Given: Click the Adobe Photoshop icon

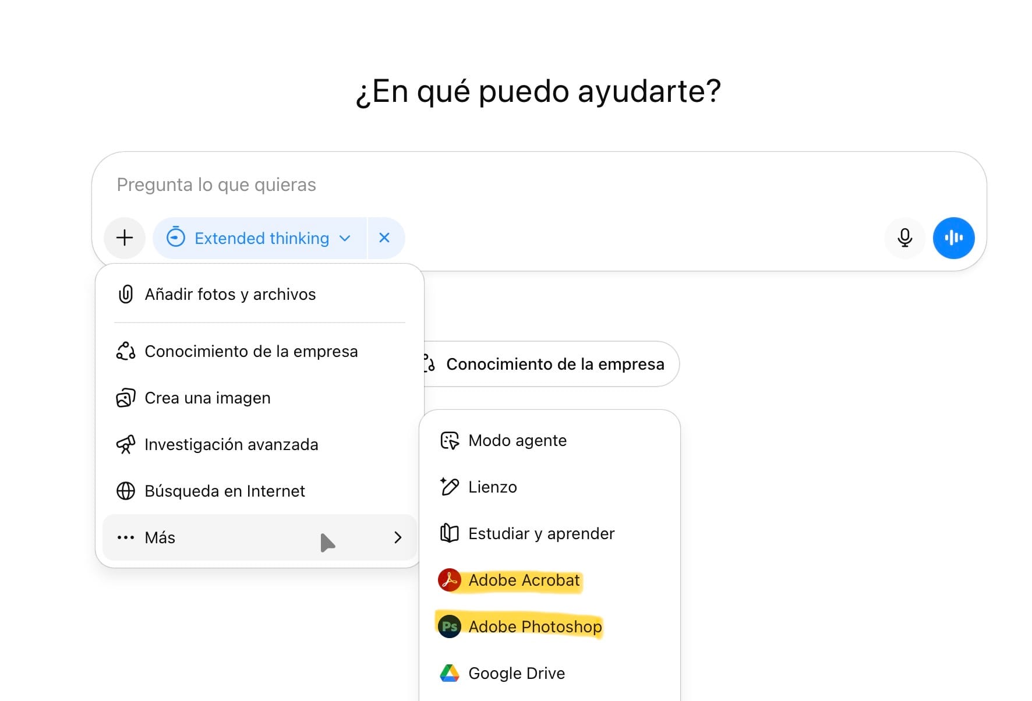Looking at the screenshot, I should [x=450, y=626].
